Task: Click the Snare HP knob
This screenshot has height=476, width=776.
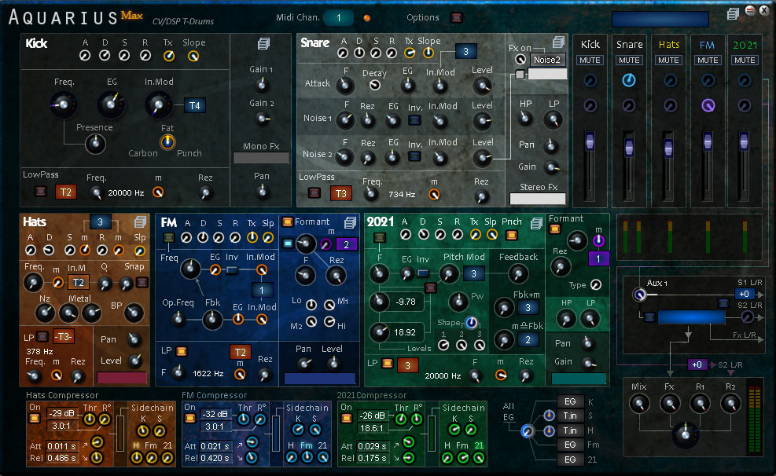Action: pos(525,119)
